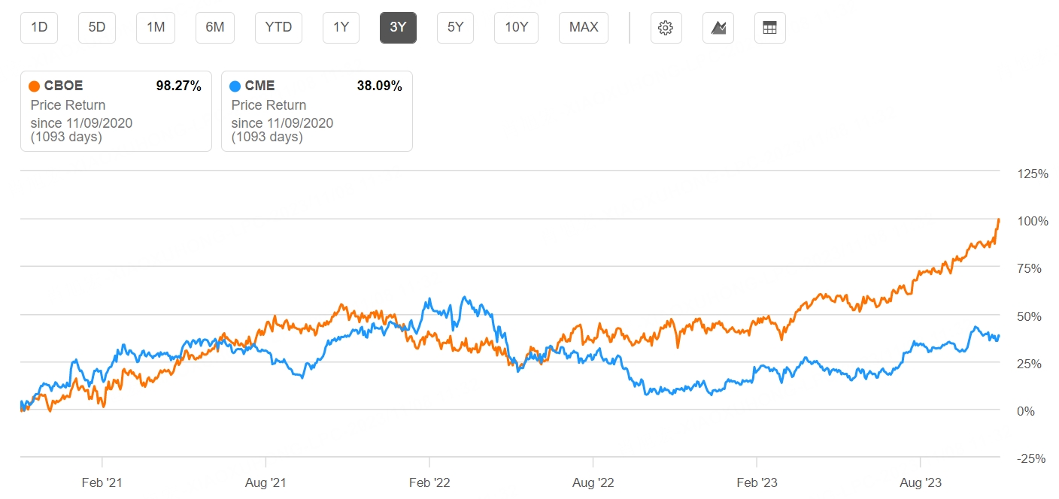The width and height of the screenshot is (1059, 499).
Task: Click the active 3Y range tab
Action: tap(398, 27)
